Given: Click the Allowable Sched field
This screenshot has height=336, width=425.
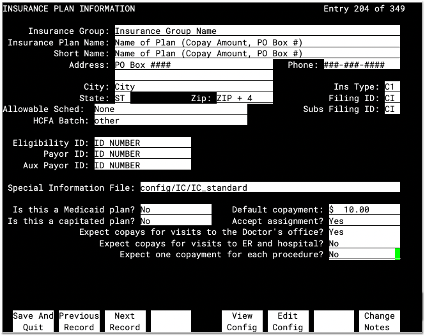Looking at the screenshot, I should pos(171,109).
